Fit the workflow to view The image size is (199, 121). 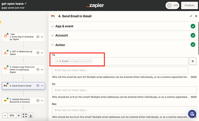(x=25, y=115)
